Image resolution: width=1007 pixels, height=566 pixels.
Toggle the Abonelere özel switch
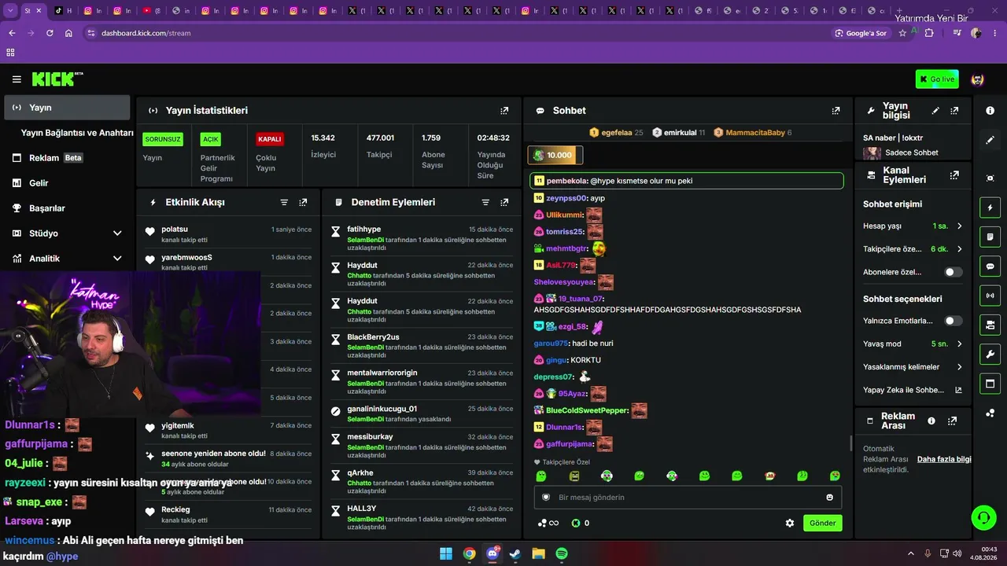[x=953, y=272]
